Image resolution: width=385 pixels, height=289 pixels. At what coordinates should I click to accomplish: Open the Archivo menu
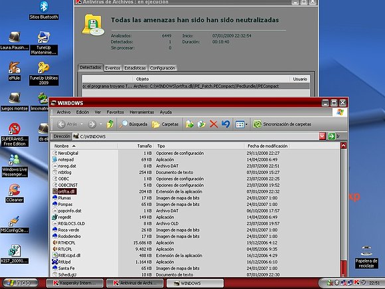64,112
